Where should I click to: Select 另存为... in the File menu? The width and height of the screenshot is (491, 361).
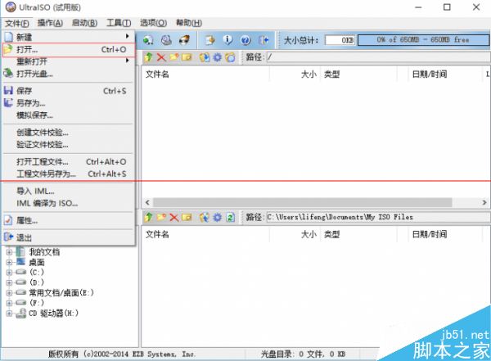(x=31, y=103)
